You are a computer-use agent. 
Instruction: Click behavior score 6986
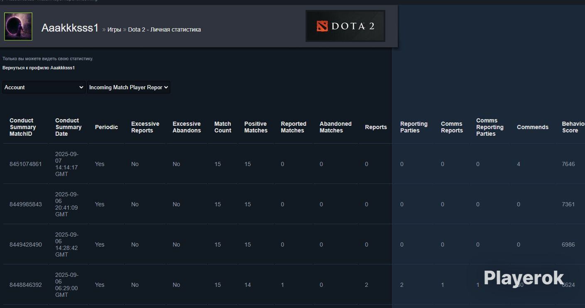568,244
